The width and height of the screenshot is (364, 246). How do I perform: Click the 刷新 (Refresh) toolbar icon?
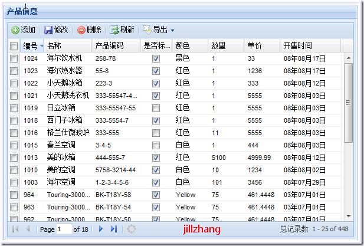click(122, 29)
